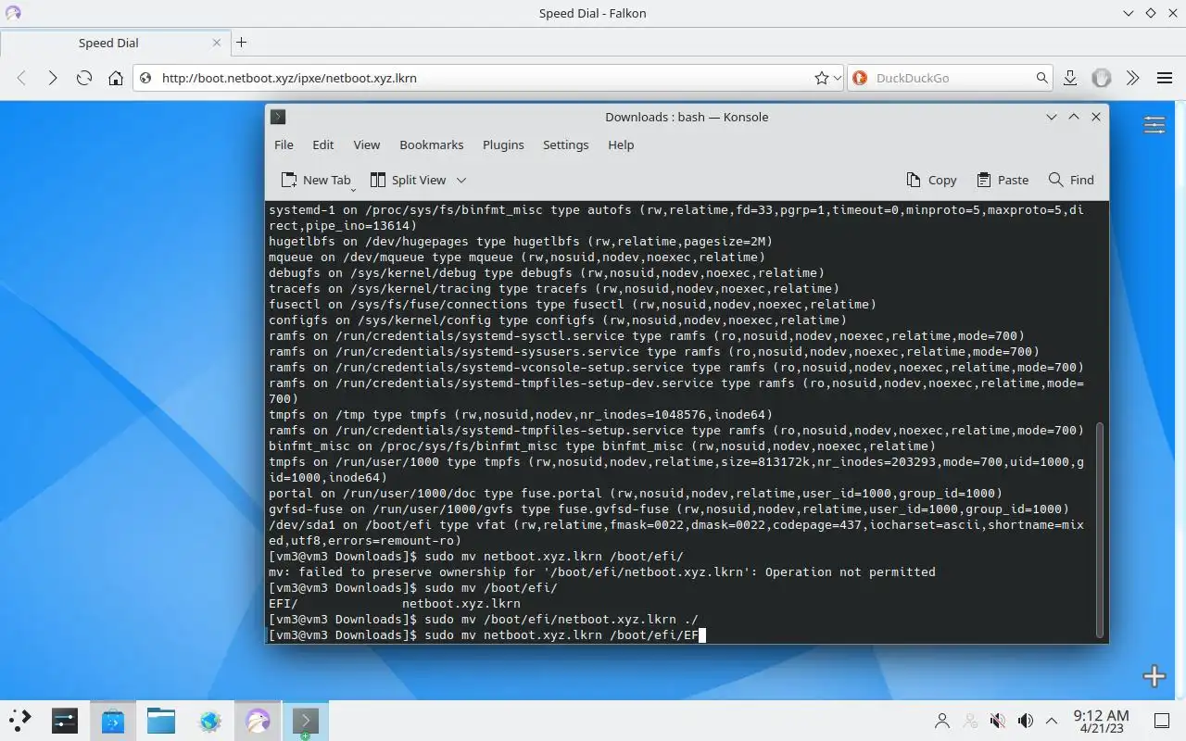The height and width of the screenshot is (741, 1186).
Task: Open Konsole File menu
Action: tap(284, 144)
